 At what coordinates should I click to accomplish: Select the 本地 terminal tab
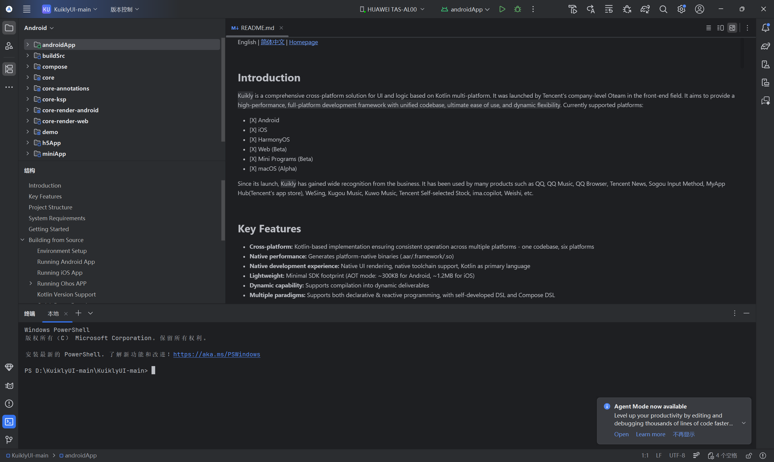tap(53, 313)
